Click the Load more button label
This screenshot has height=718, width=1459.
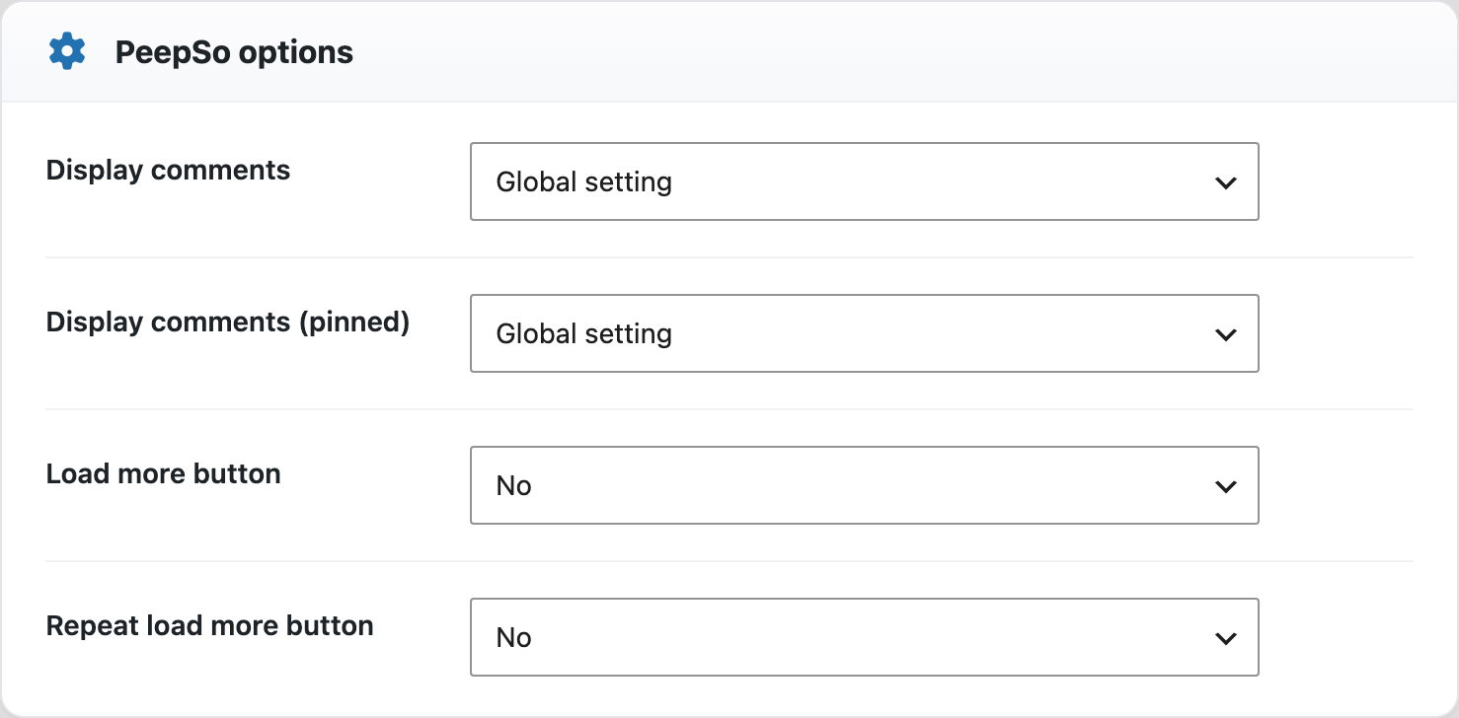pyautogui.click(x=163, y=474)
